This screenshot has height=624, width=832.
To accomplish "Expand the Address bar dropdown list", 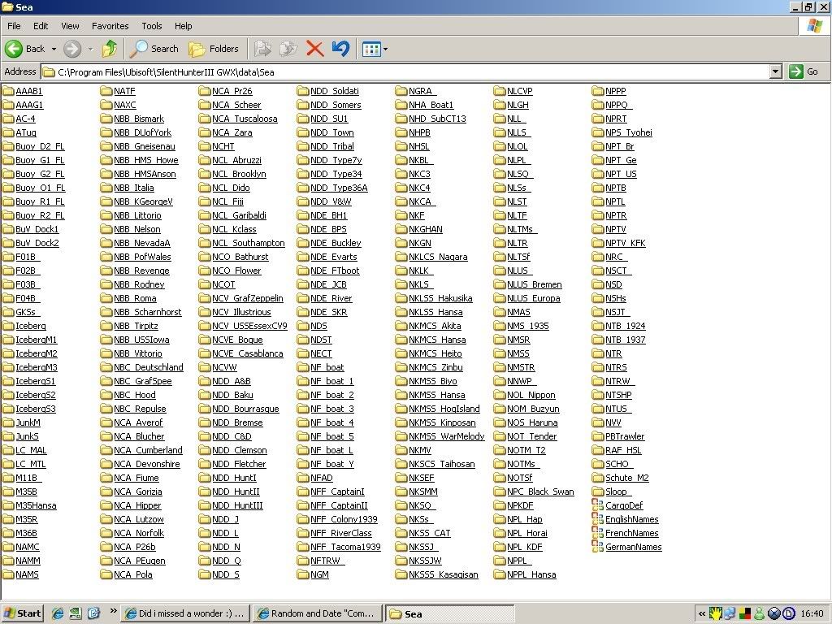I will 776,71.
